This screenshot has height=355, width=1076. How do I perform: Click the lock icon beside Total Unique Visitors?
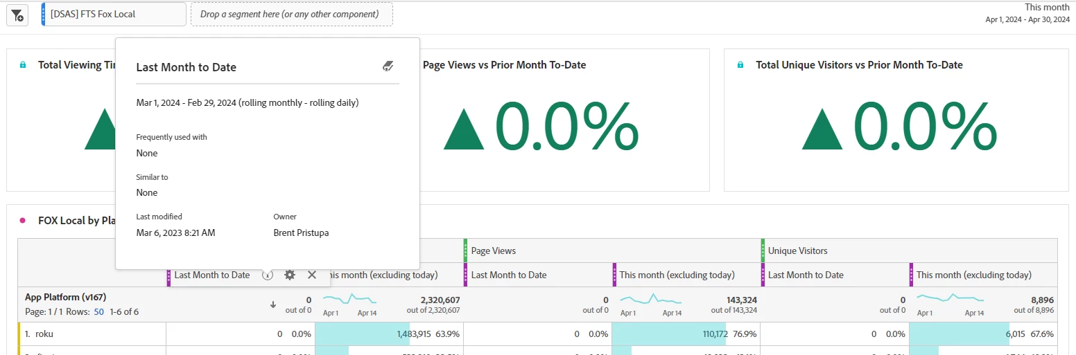pos(740,64)
